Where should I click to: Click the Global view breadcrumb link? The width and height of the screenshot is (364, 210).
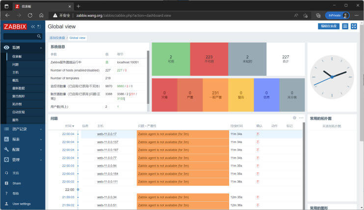(78, 38)
